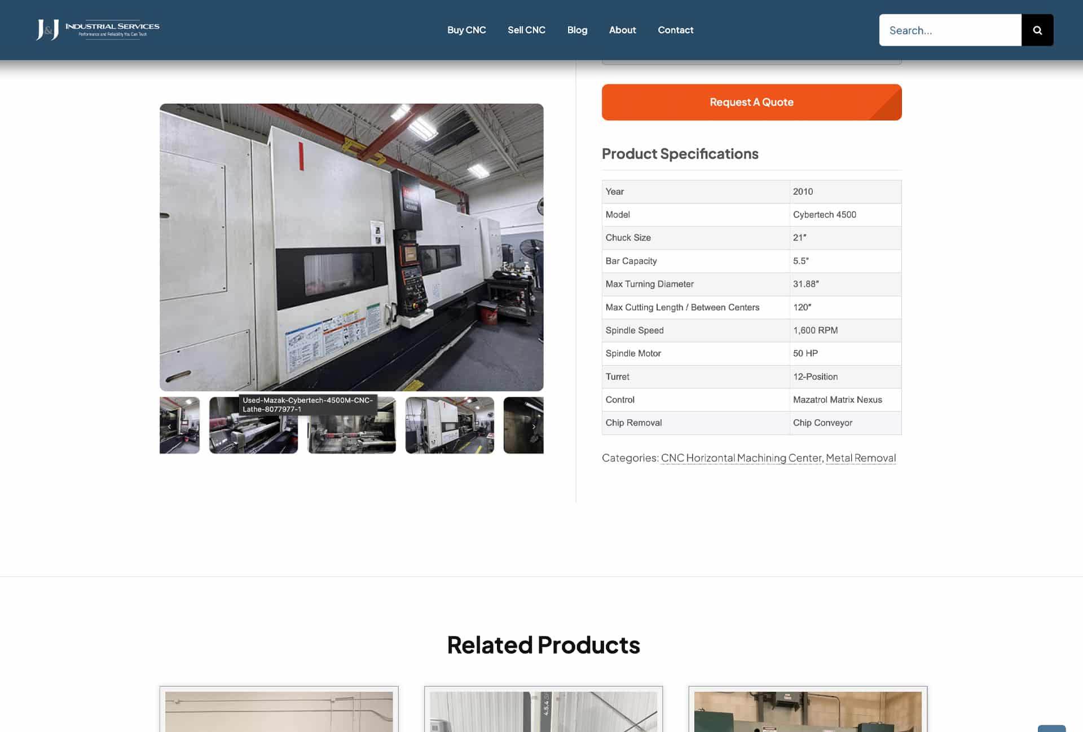The image size is (1083, 732).
Task: Open the About page
Action: tap(622, 30)
